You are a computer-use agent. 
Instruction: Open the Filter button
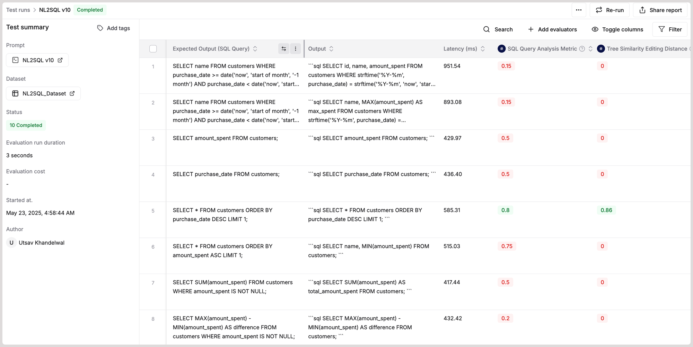pyautogui.click(x=670, y=29)
